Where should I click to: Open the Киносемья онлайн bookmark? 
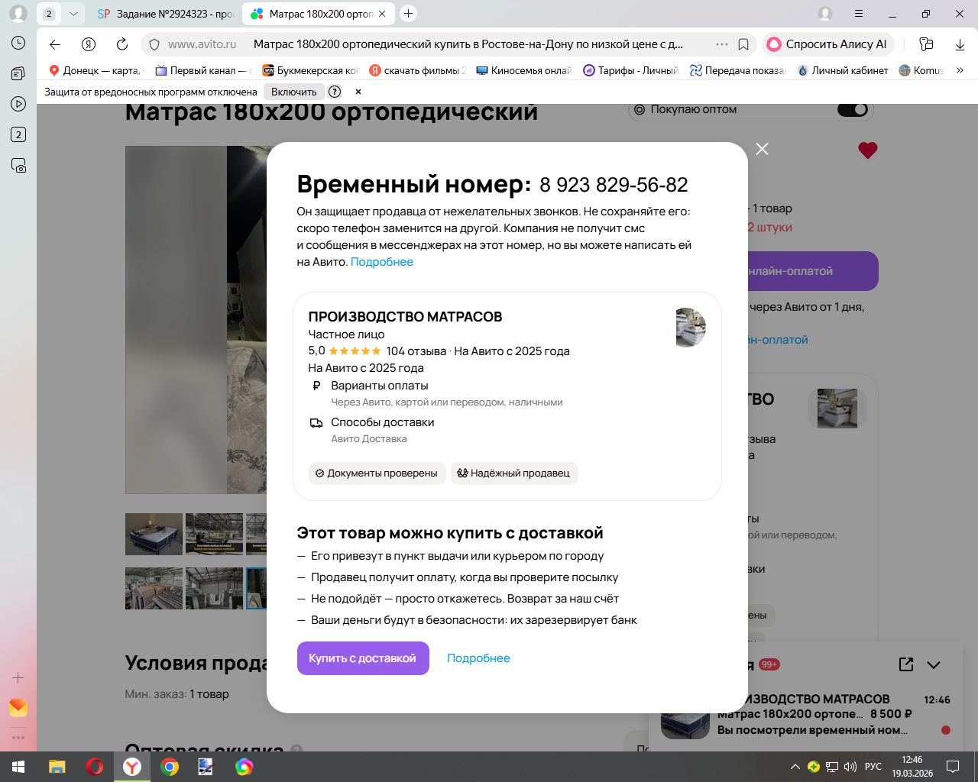(x=524, y=70)
